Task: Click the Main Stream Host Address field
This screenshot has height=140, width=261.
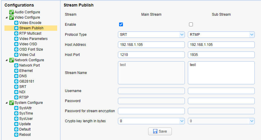Action: (151, 45)
